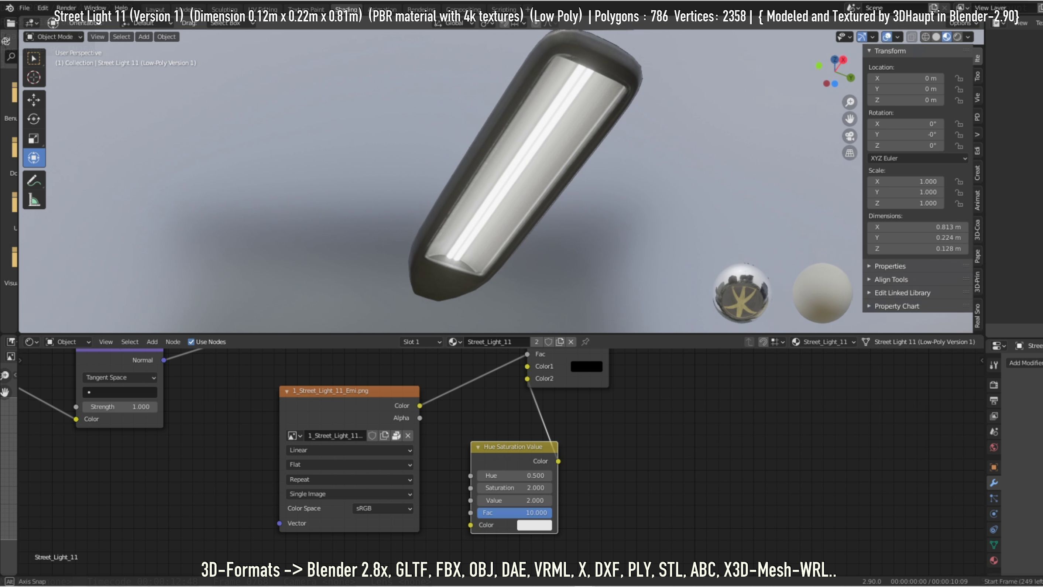This screenshot has height=587, width=1043.
Task: Select the Measure tool
Action: point(34,200)
